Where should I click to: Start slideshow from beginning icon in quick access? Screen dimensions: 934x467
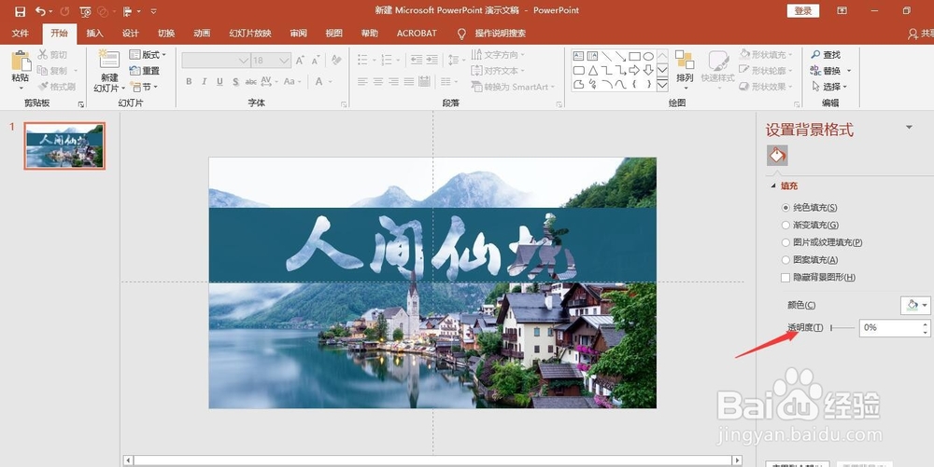[x=85, y=11]
